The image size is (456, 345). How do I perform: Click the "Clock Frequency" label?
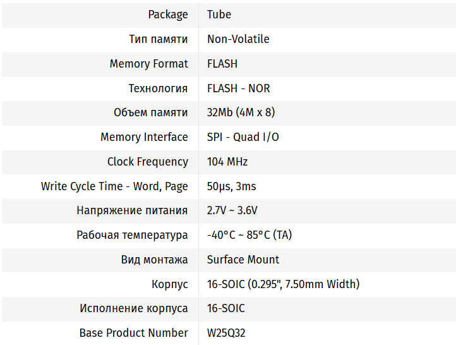point(147,162)
